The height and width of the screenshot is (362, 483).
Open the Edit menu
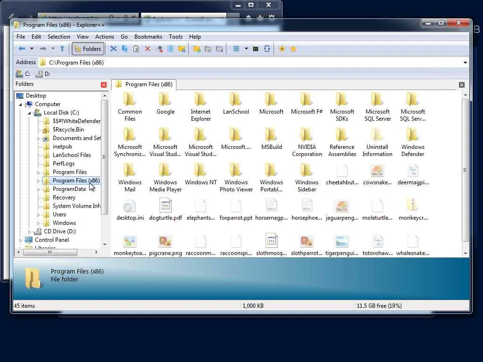[36, 37]
